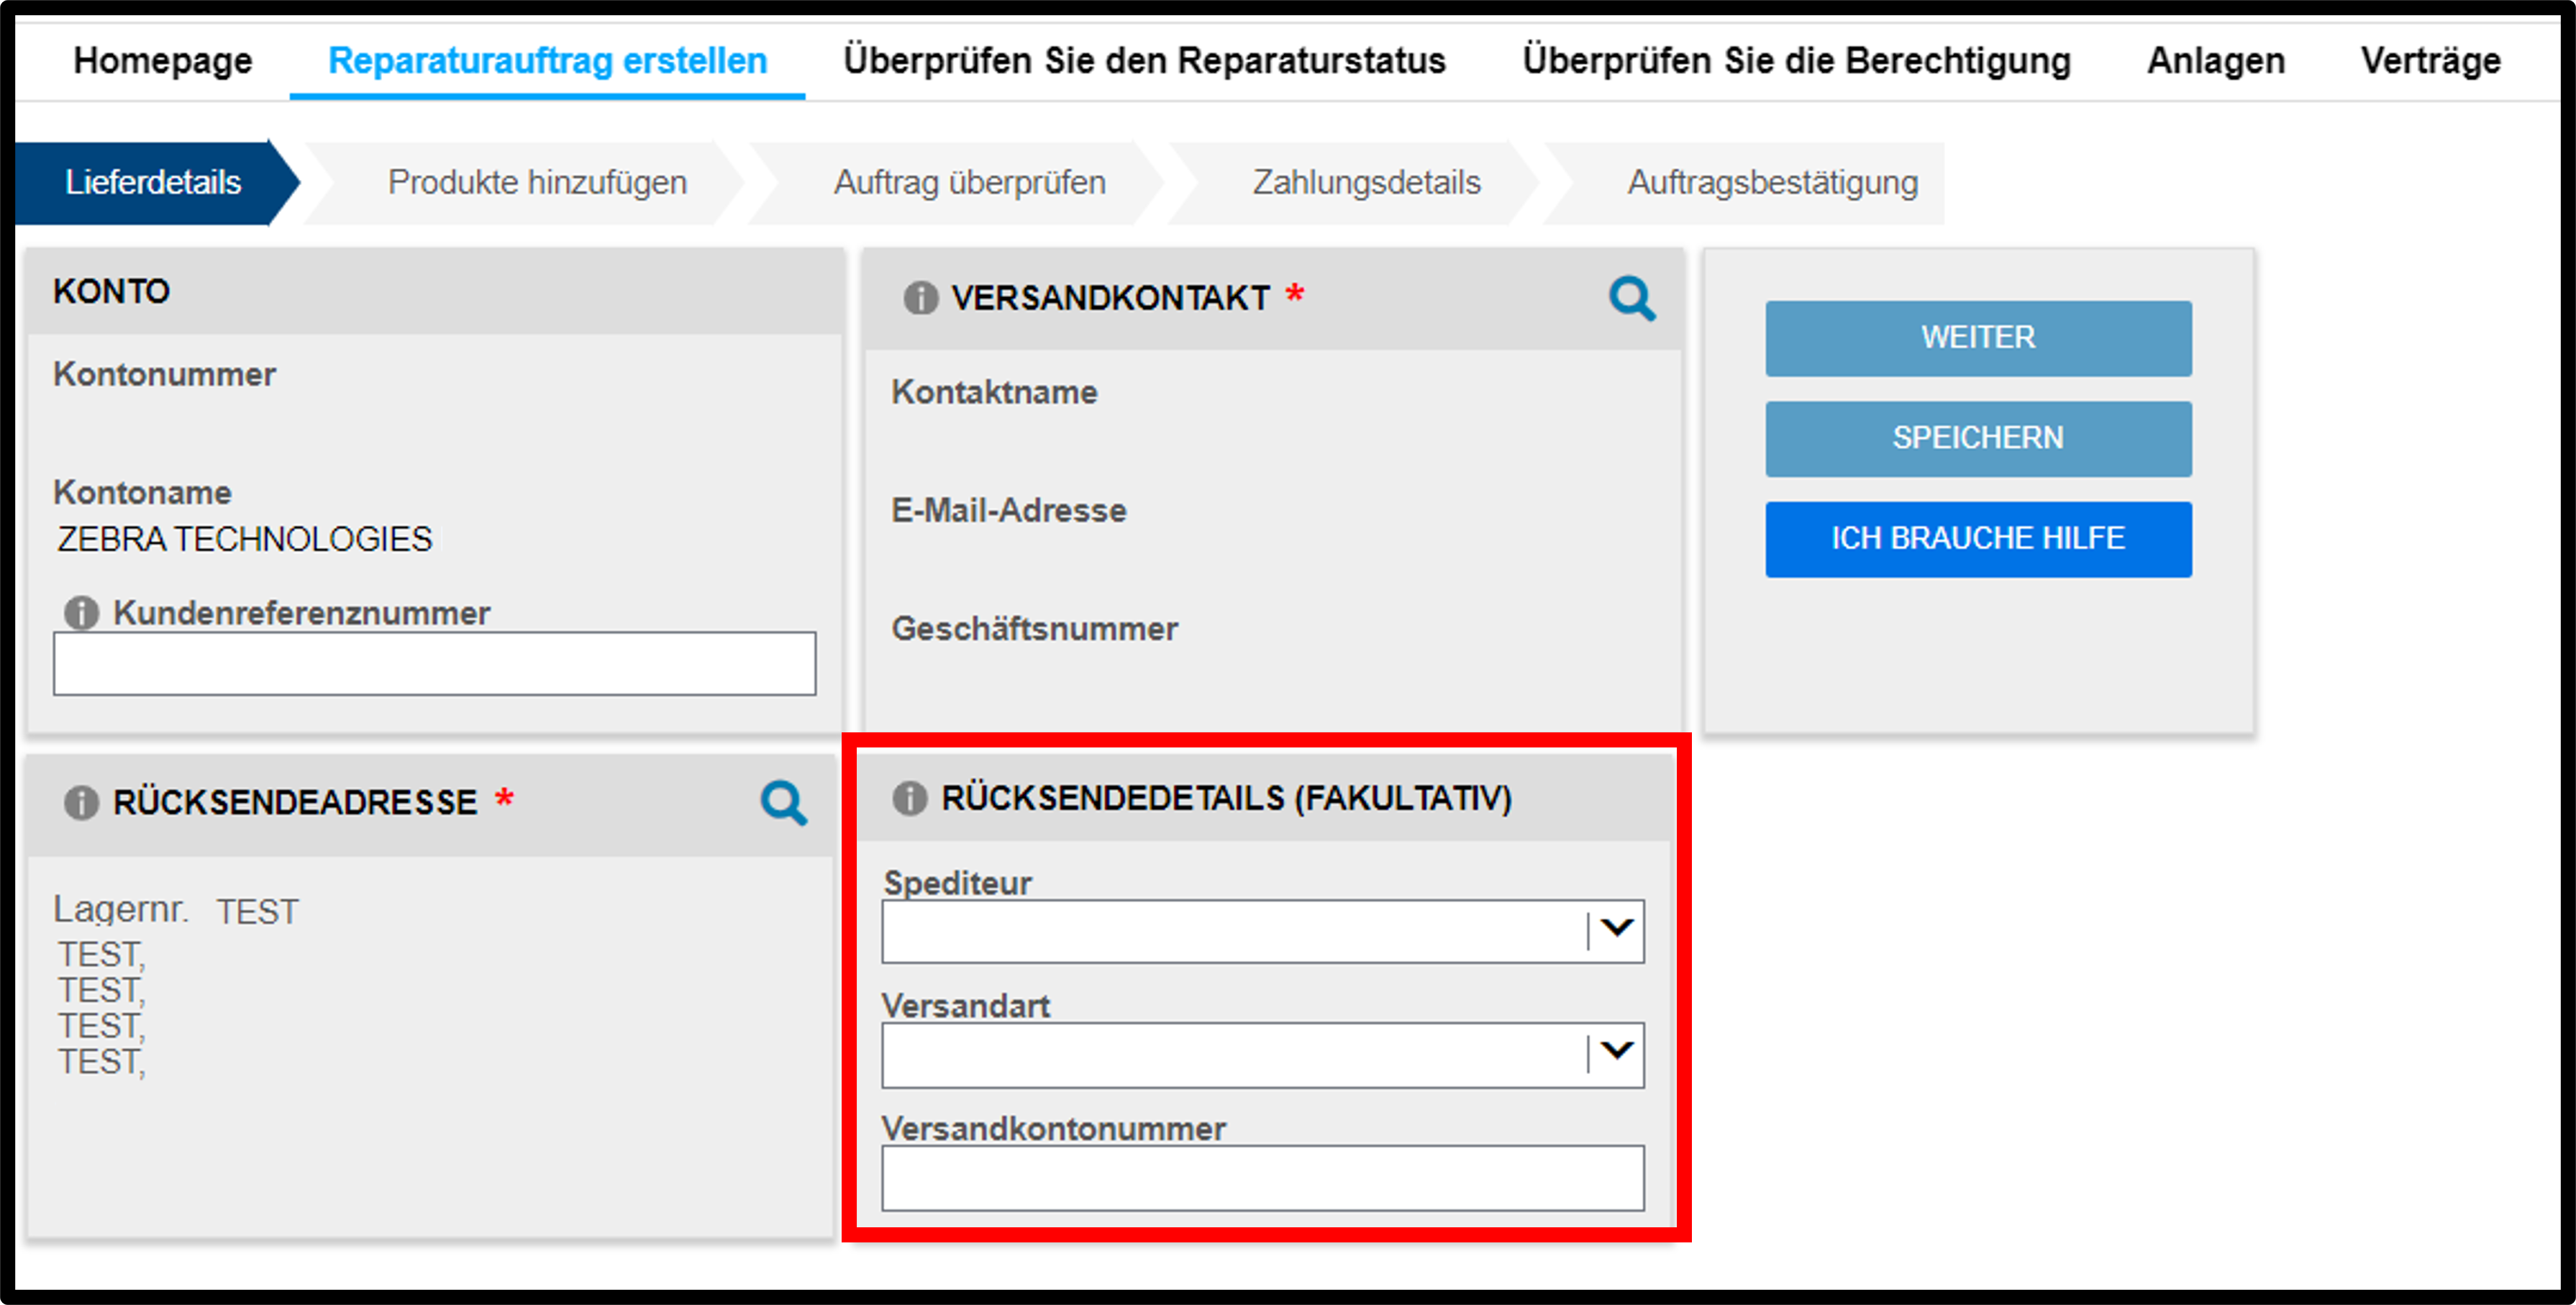This screenshot has height=1305, width=2576.
Task: Click the Kontaktname label
Action: point(994,392)
